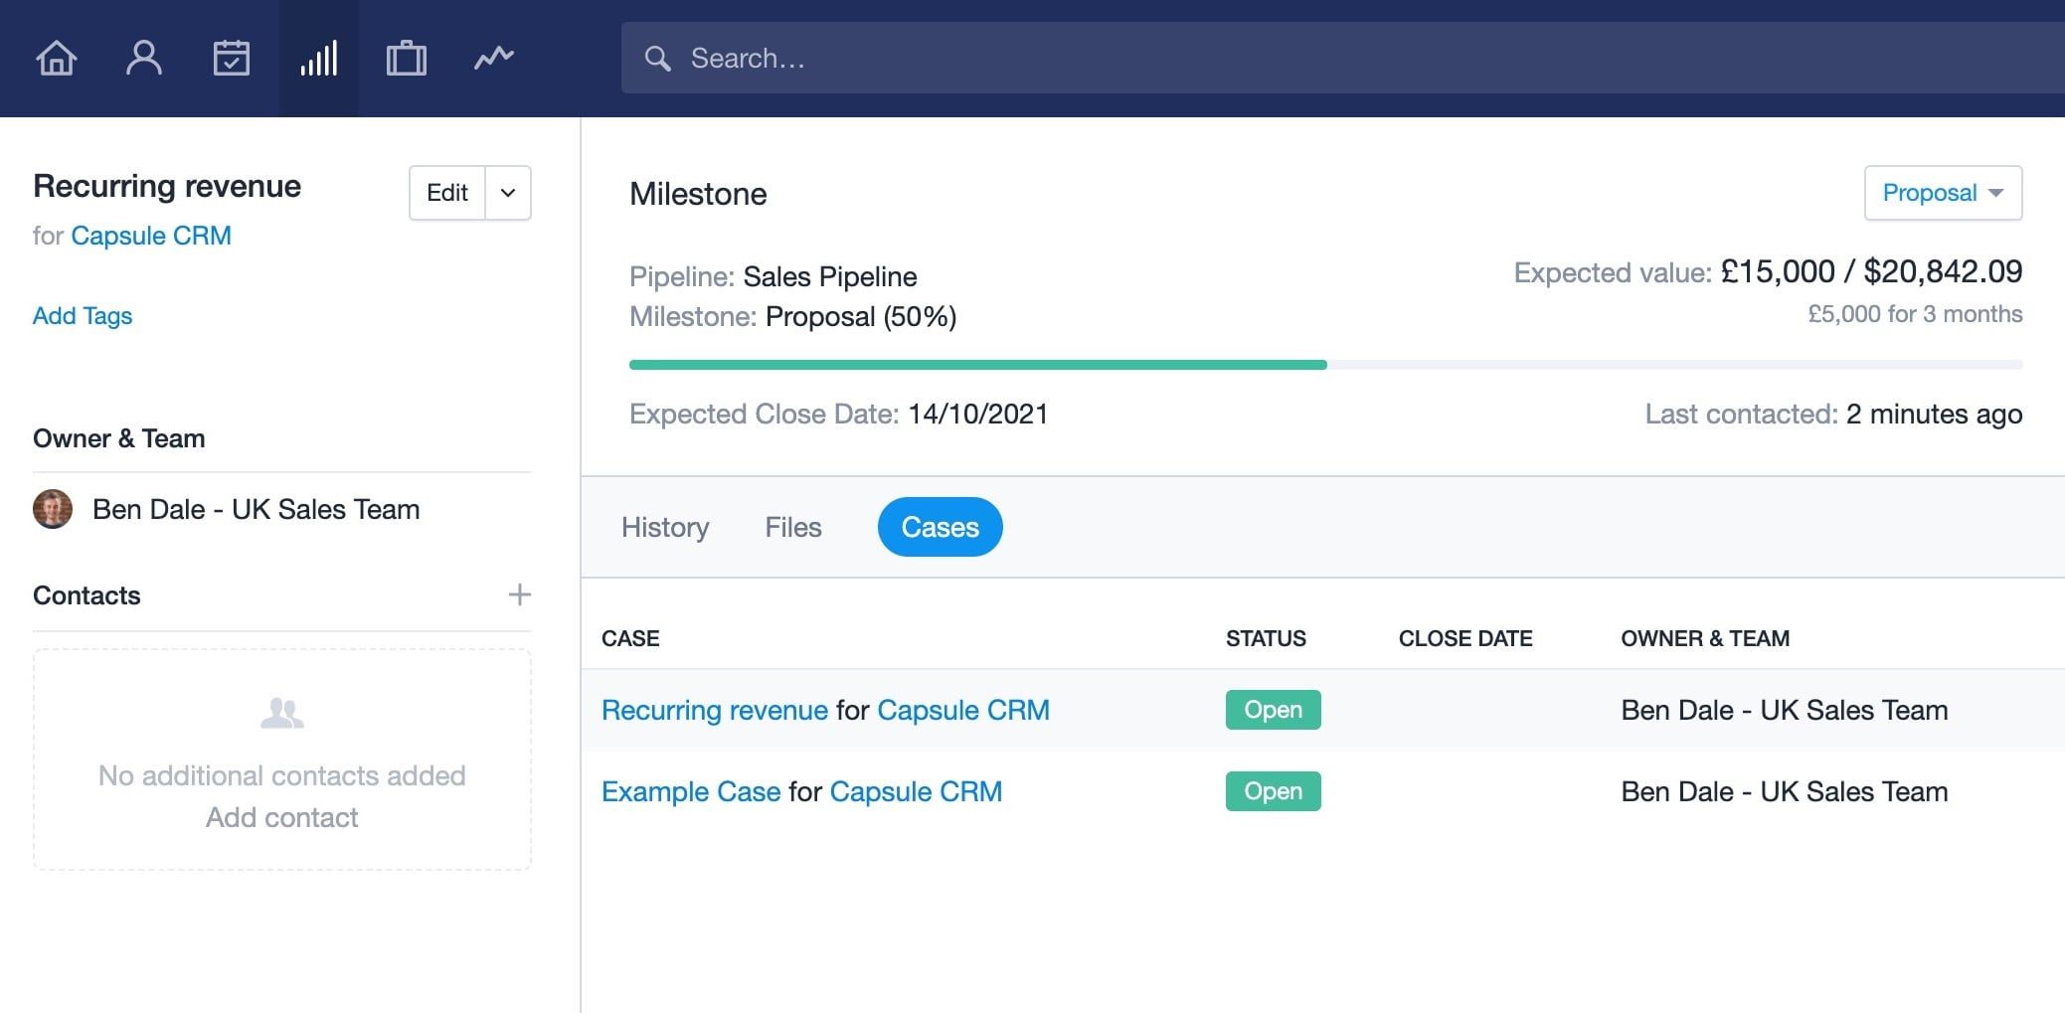
Task: Click the £5,000 for 3 months text
Action: click(1915, 314)
